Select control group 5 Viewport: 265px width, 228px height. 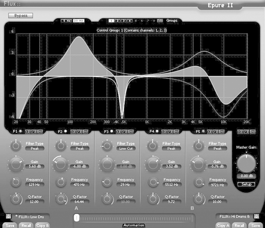tap(136, 21)
